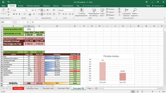Expand the Удалить cells dropdown
Image resolution: width=166 pixels, height=93 pixels.
(x=115, y=12)
